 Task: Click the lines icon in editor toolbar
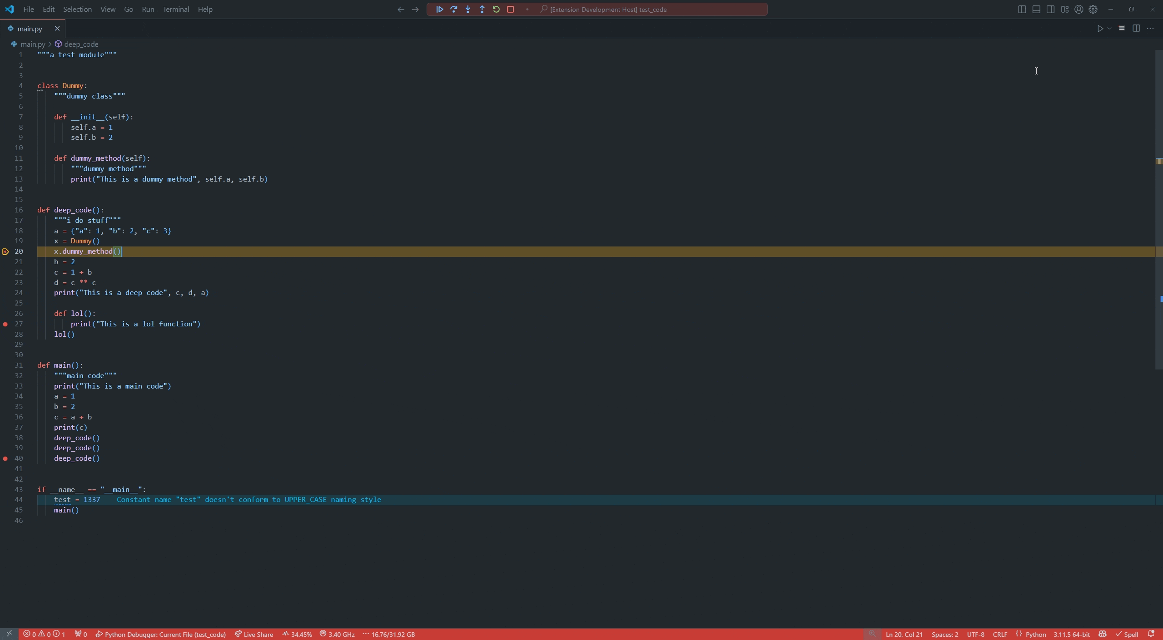(1122, 28)
